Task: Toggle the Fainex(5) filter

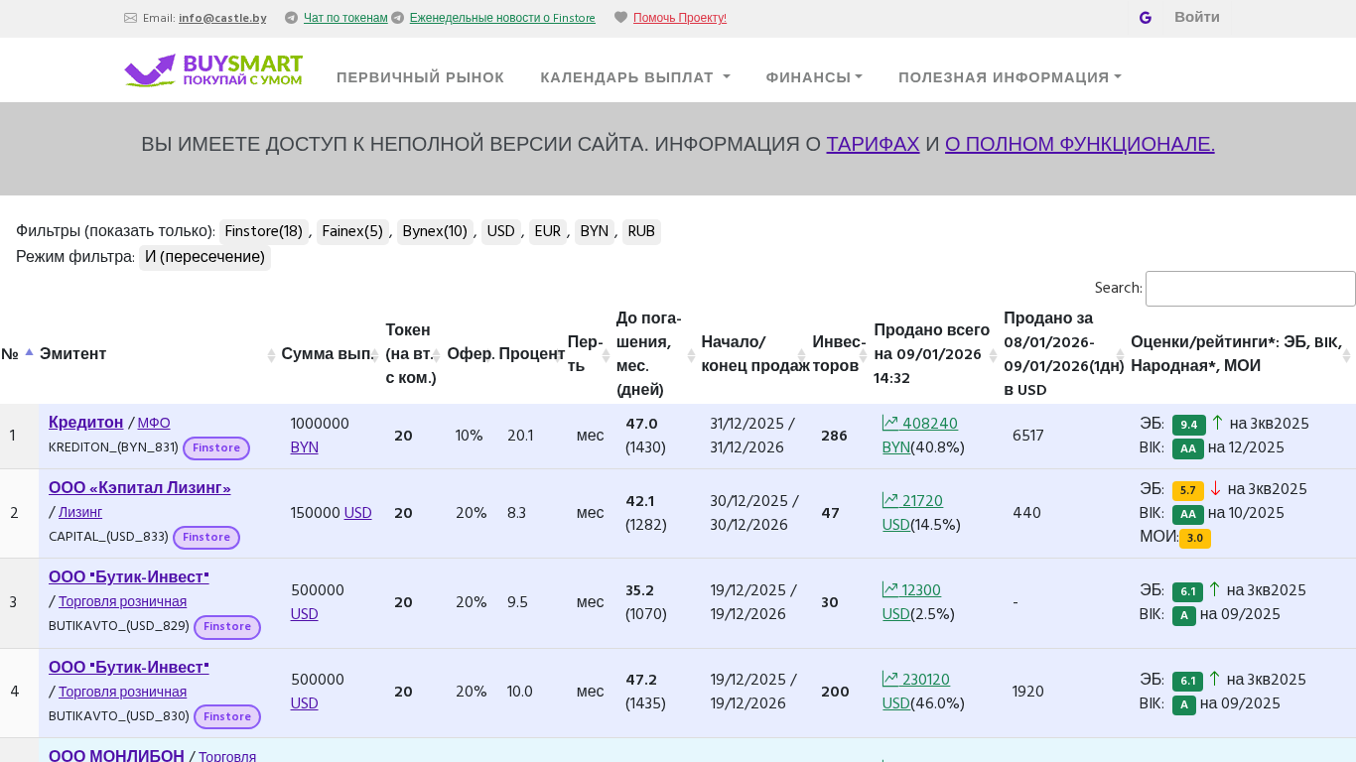Action: click(x=352, y=231)
